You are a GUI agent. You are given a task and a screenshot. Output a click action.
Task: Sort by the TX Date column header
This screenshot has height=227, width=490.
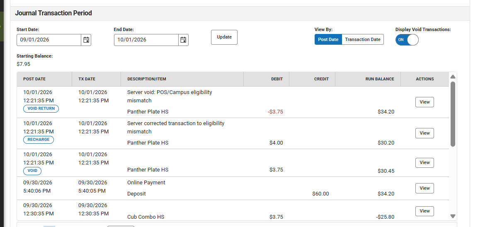(x=96, y=79)
